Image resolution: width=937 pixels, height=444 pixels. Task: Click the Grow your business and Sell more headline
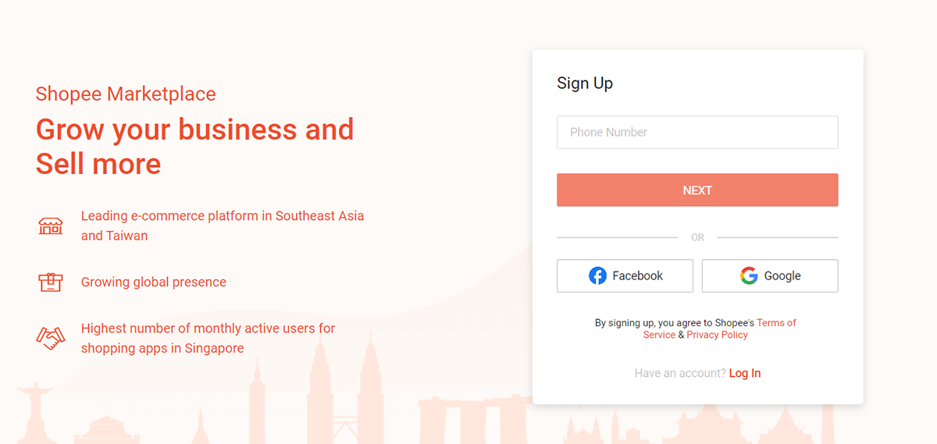pyautogui.click(x=194, y=146)
